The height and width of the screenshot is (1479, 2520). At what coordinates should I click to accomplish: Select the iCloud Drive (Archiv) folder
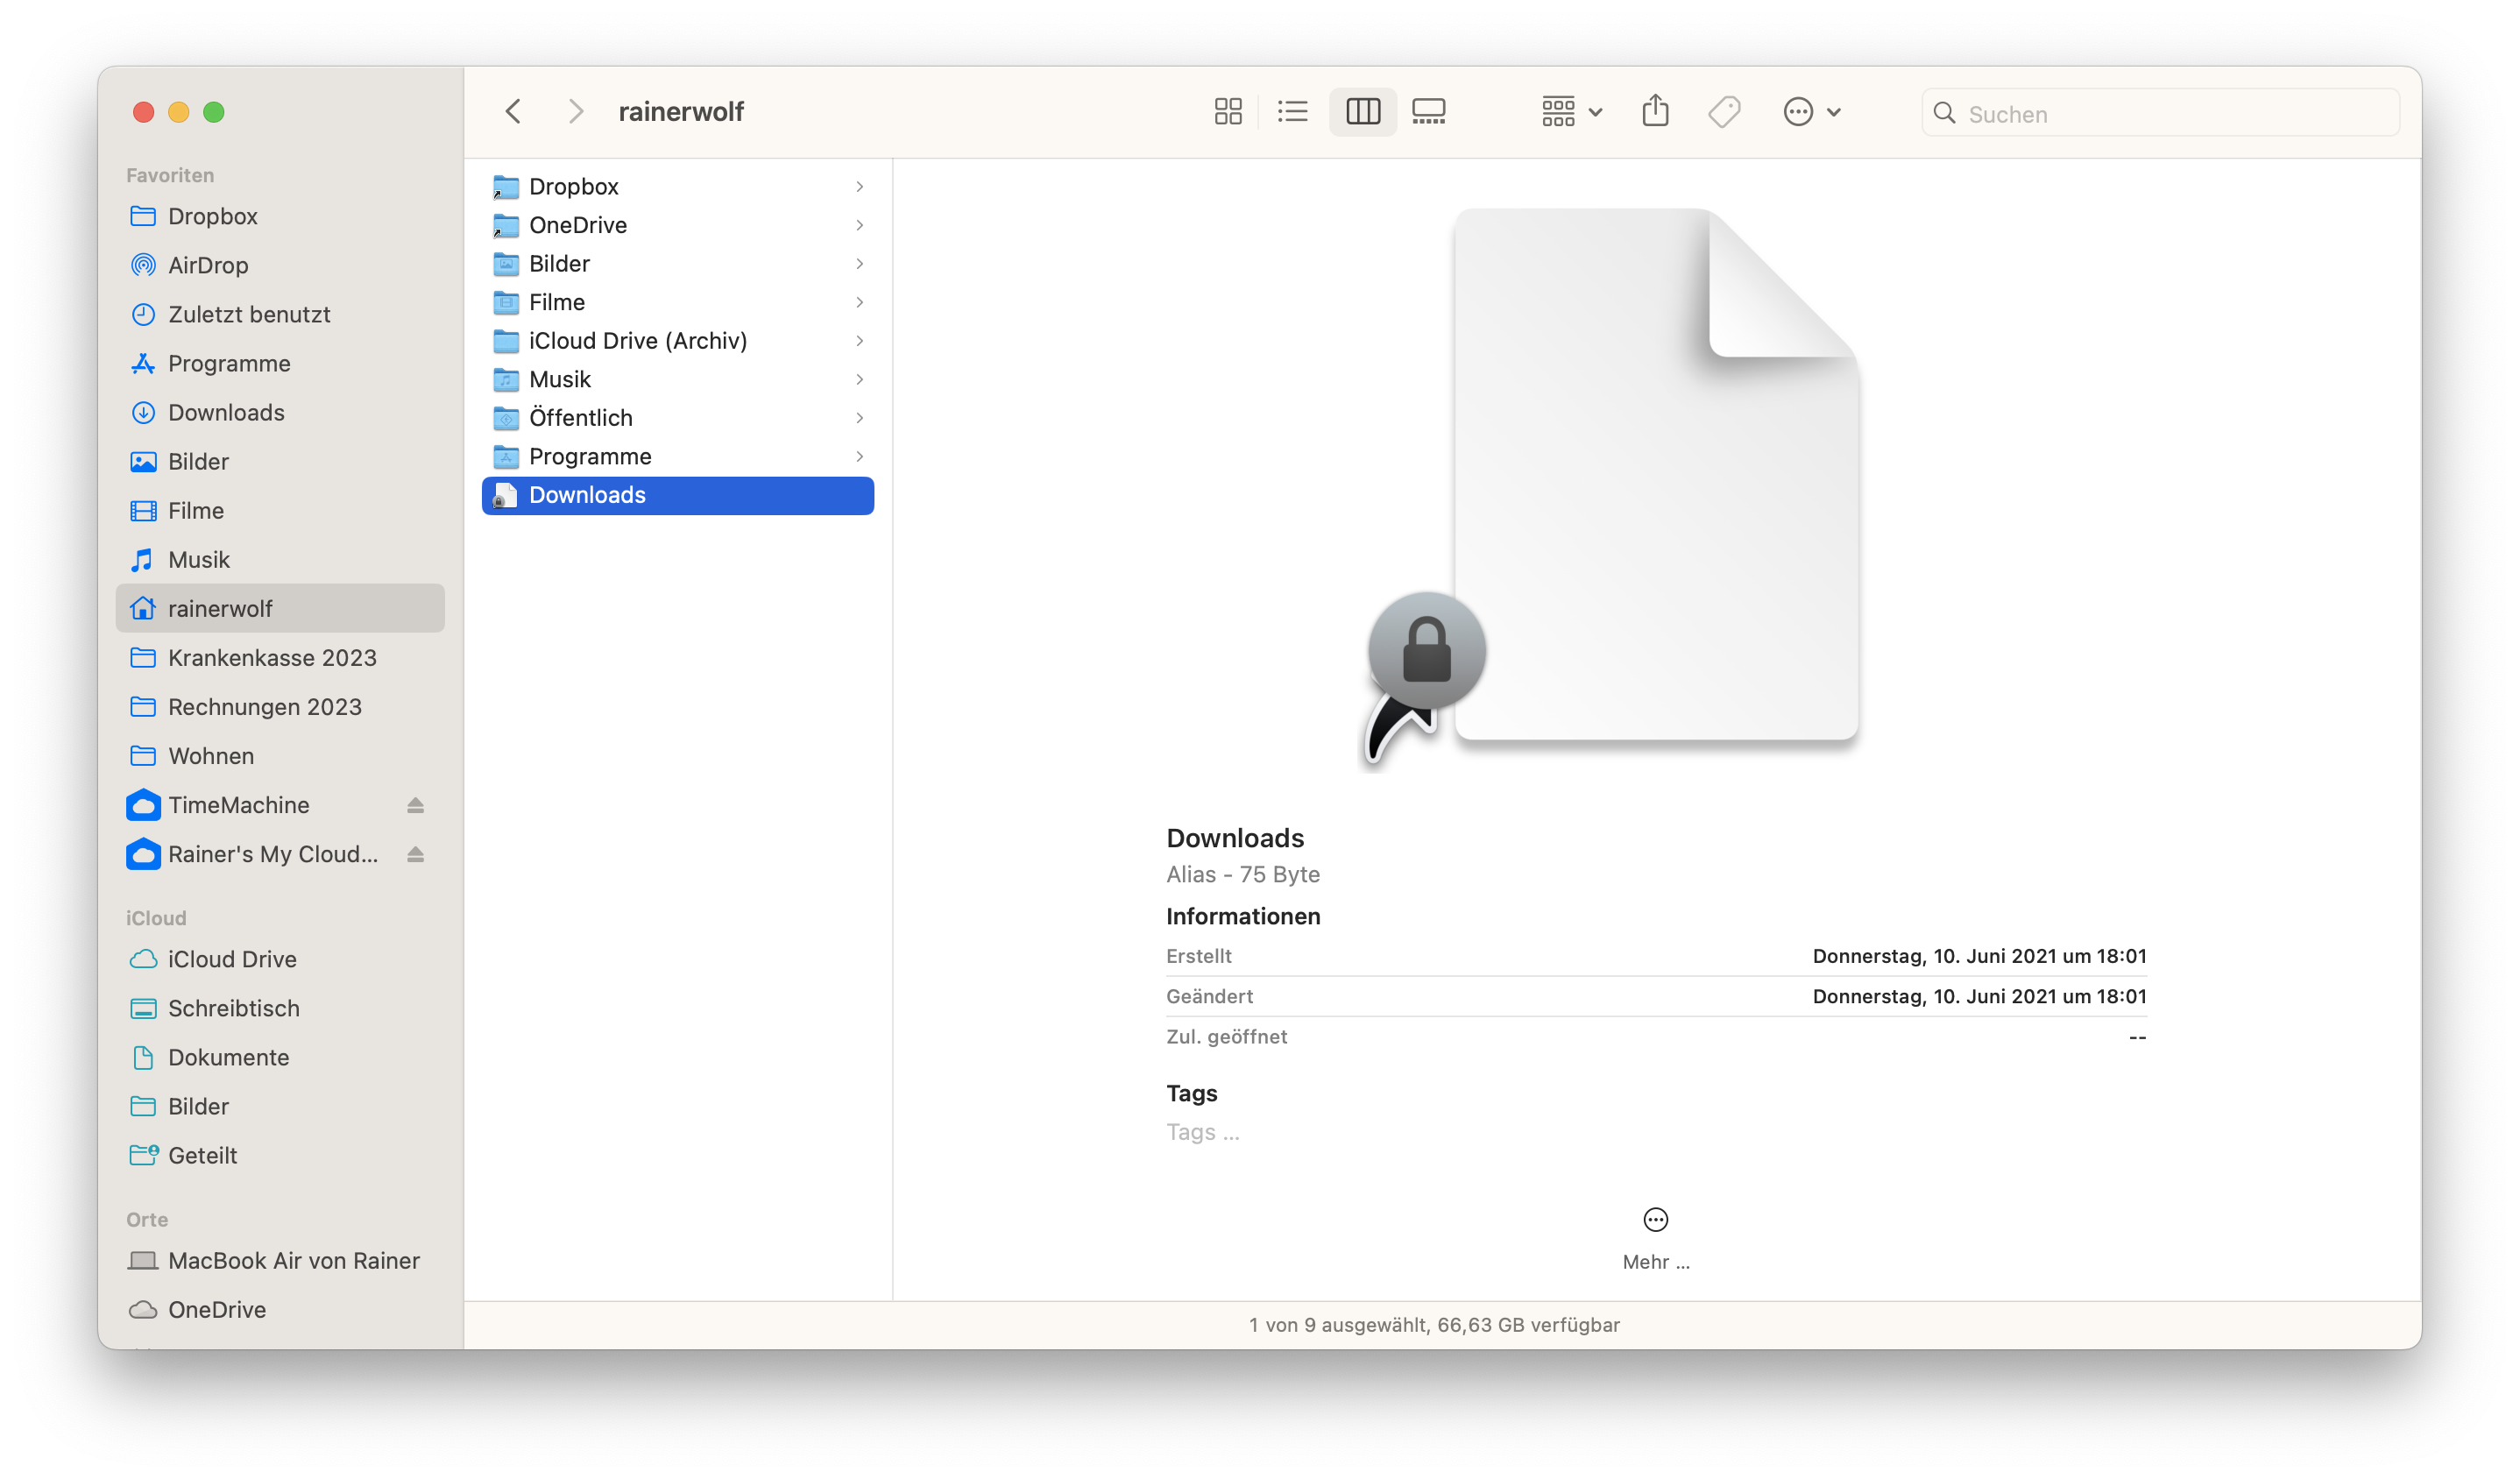pyautogui.click(x=637, y=341)
